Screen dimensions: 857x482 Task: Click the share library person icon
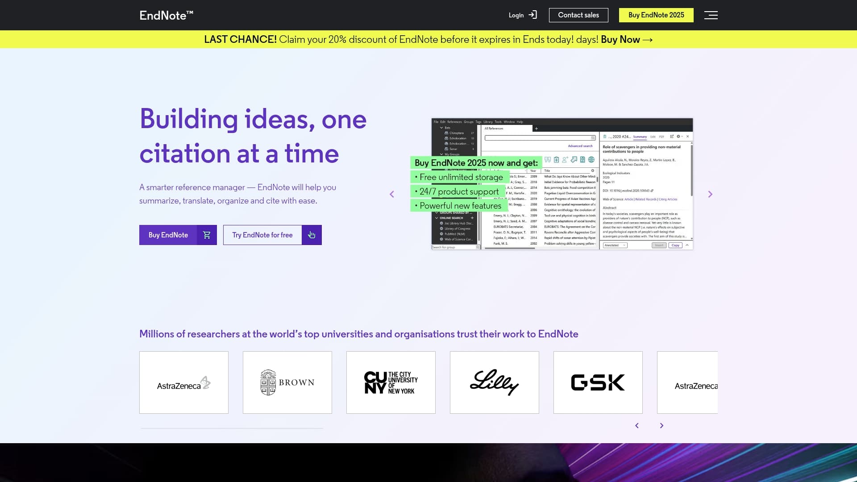click(x=565, y=160)
